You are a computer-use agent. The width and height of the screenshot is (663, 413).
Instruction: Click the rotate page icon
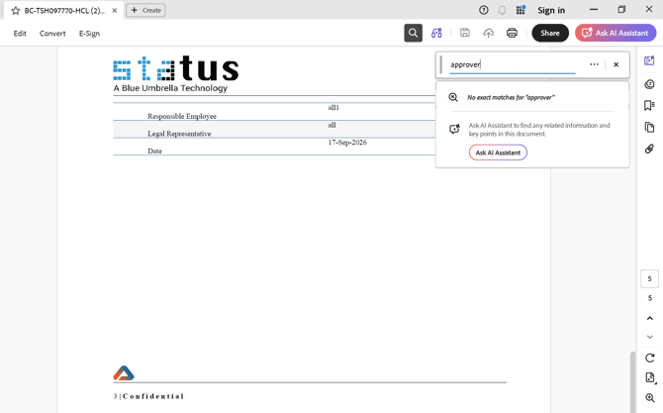pos(650,358)
